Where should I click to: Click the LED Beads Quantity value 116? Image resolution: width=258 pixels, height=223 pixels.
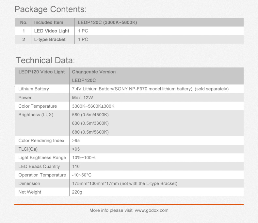[76, 166]
